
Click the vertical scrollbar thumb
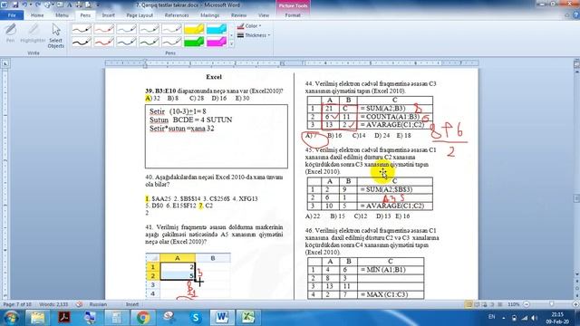click(576, 198)
